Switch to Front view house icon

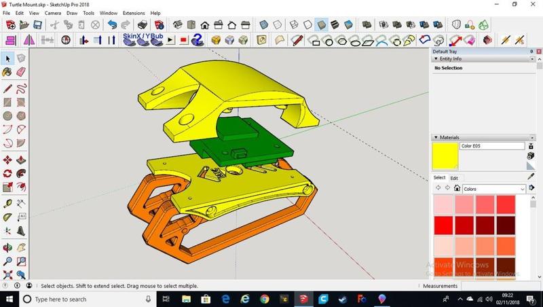click(205, 25)
